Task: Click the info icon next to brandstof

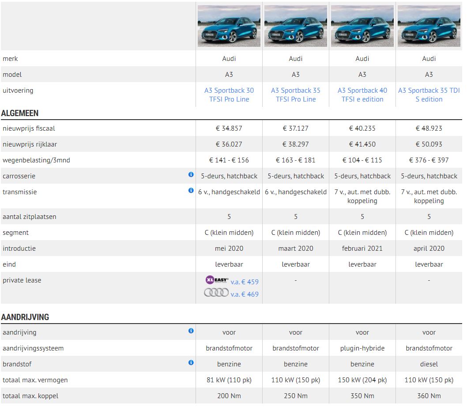Action: (191, 362)
